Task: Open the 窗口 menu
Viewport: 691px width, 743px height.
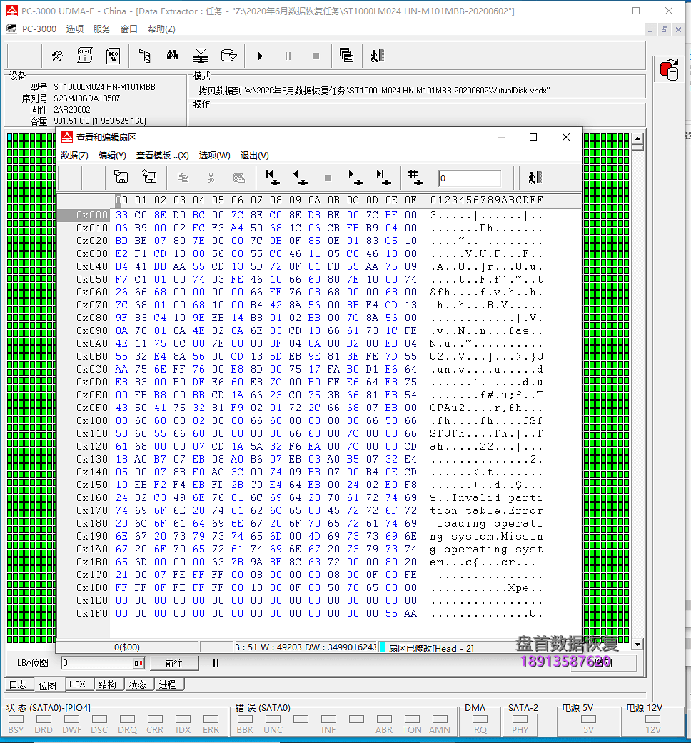Action: point(129,29)
